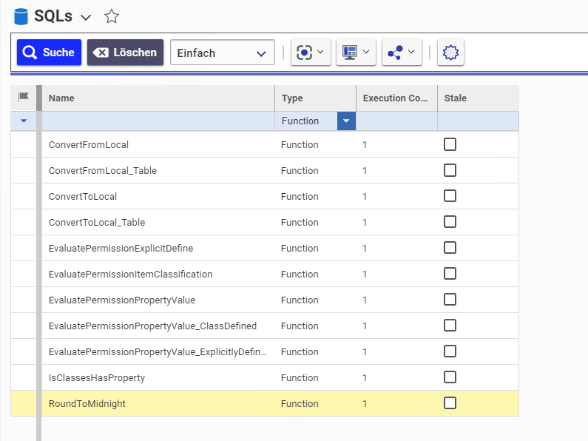588x441 pixels.
Task: Toggle Stale checkbox for ConvertFromLocal
Action: (x=450, y=144)
